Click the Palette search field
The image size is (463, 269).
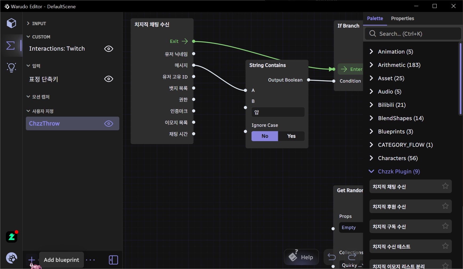(413, 34)
